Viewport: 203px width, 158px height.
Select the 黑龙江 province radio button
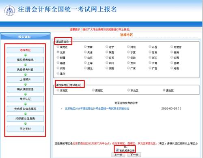[58, 47]
